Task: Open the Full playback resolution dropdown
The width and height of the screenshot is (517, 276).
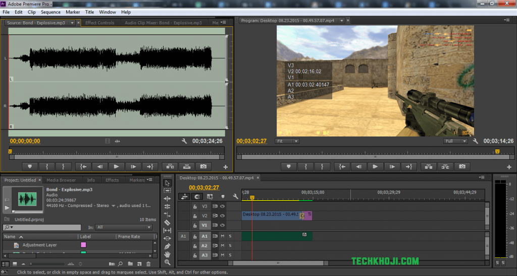Action: [455, 141]
